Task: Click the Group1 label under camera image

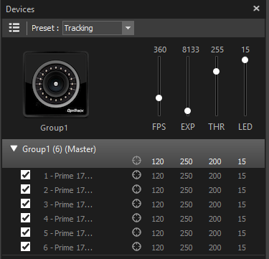Action: pyautogui.click(x=54, y=128)
